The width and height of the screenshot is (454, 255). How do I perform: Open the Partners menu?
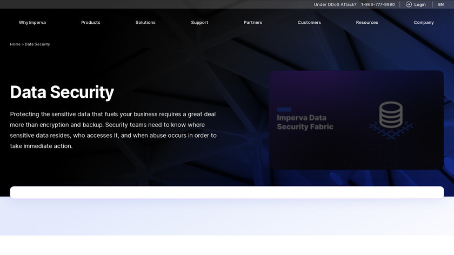pos(253,22)
